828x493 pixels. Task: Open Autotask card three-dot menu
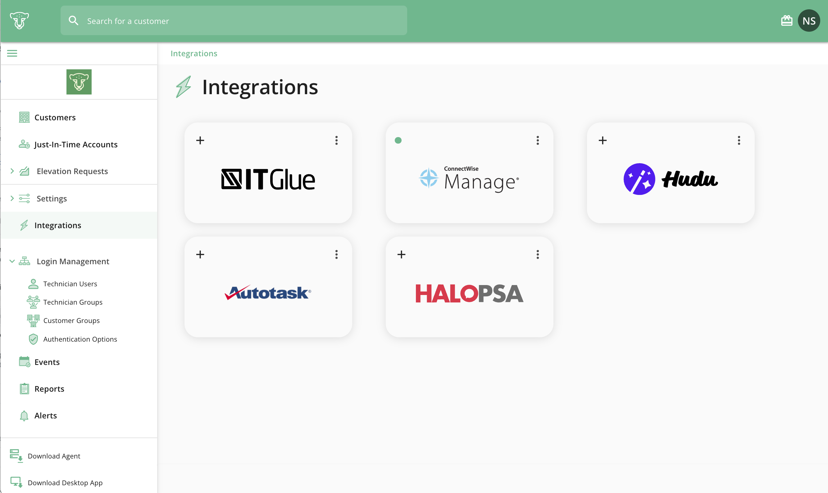[336, 255]
